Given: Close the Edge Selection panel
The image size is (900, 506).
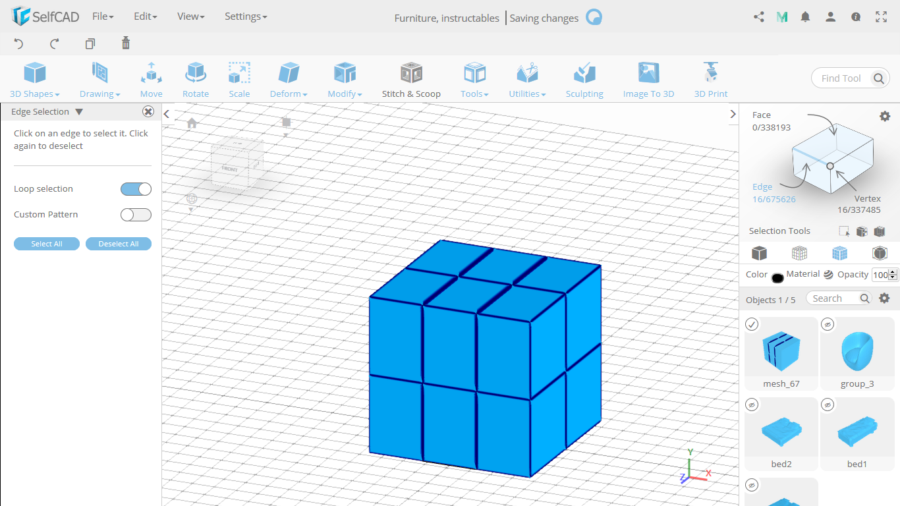Looking at the screenshot, I should tap(148, 112).
